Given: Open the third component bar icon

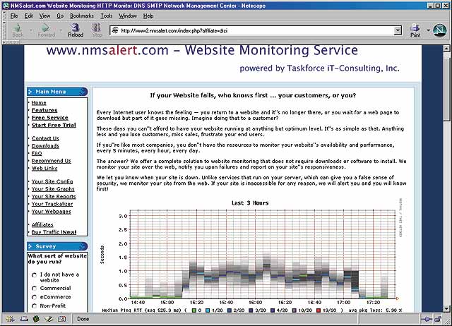Looking at the screenshot, I should point(36,319).
